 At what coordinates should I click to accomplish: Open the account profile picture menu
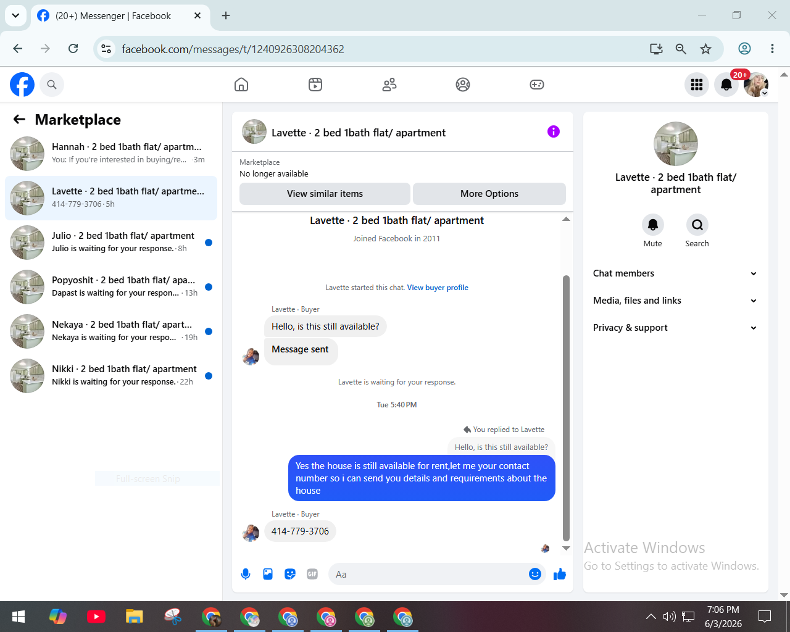point(756,85)
